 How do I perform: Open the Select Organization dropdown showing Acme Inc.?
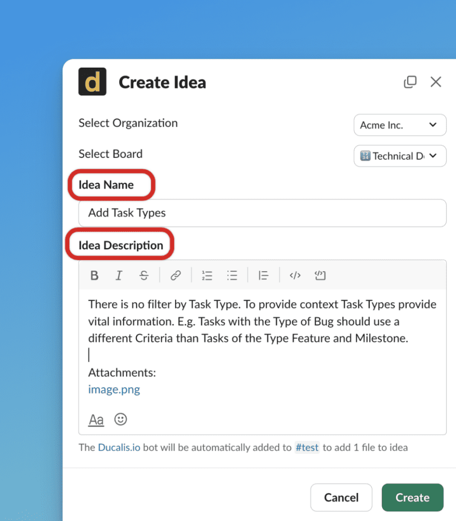pyautogui.click(x=400, y=125)
